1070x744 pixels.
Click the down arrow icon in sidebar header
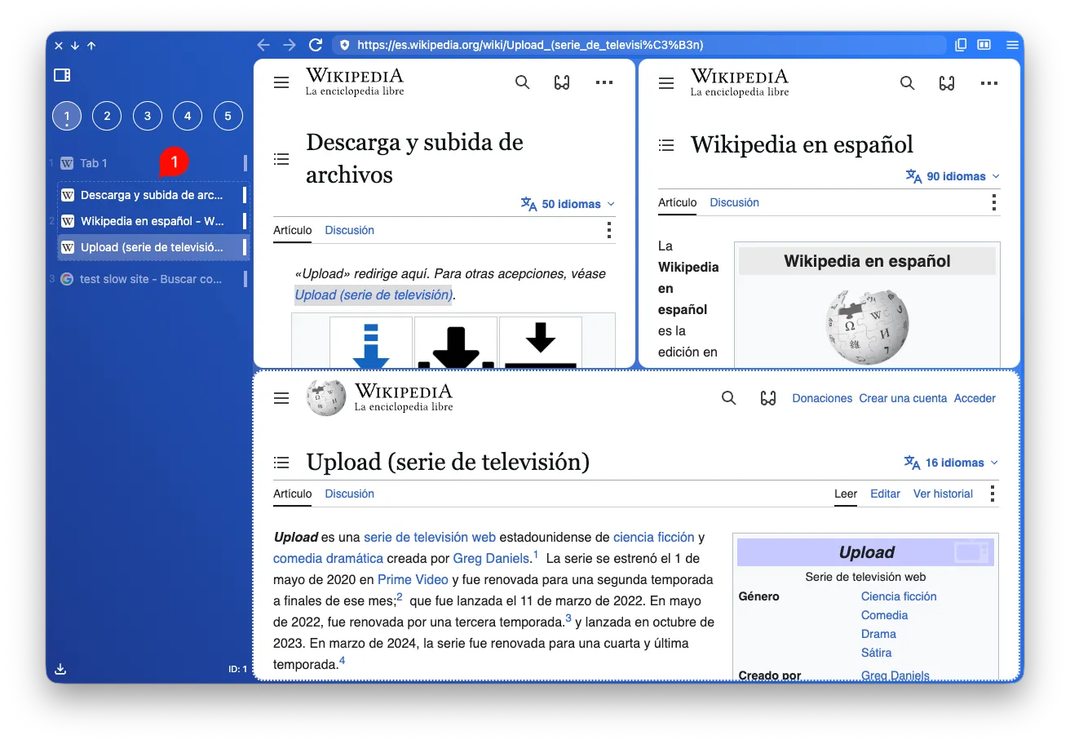point(75,46)
